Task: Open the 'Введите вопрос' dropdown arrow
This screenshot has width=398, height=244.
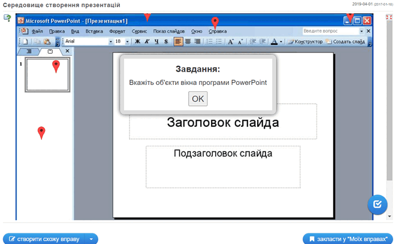Action: pyautogui.click(x=361, y=31)
